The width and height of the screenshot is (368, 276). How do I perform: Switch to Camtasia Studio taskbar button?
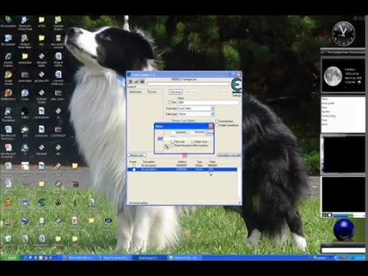pyautogui.click(x=185, y=258)
